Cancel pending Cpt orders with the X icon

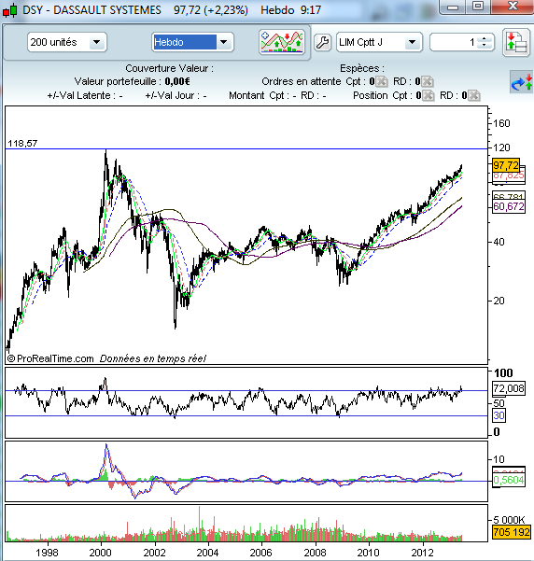pyautogui.click(x=382, y=81)
